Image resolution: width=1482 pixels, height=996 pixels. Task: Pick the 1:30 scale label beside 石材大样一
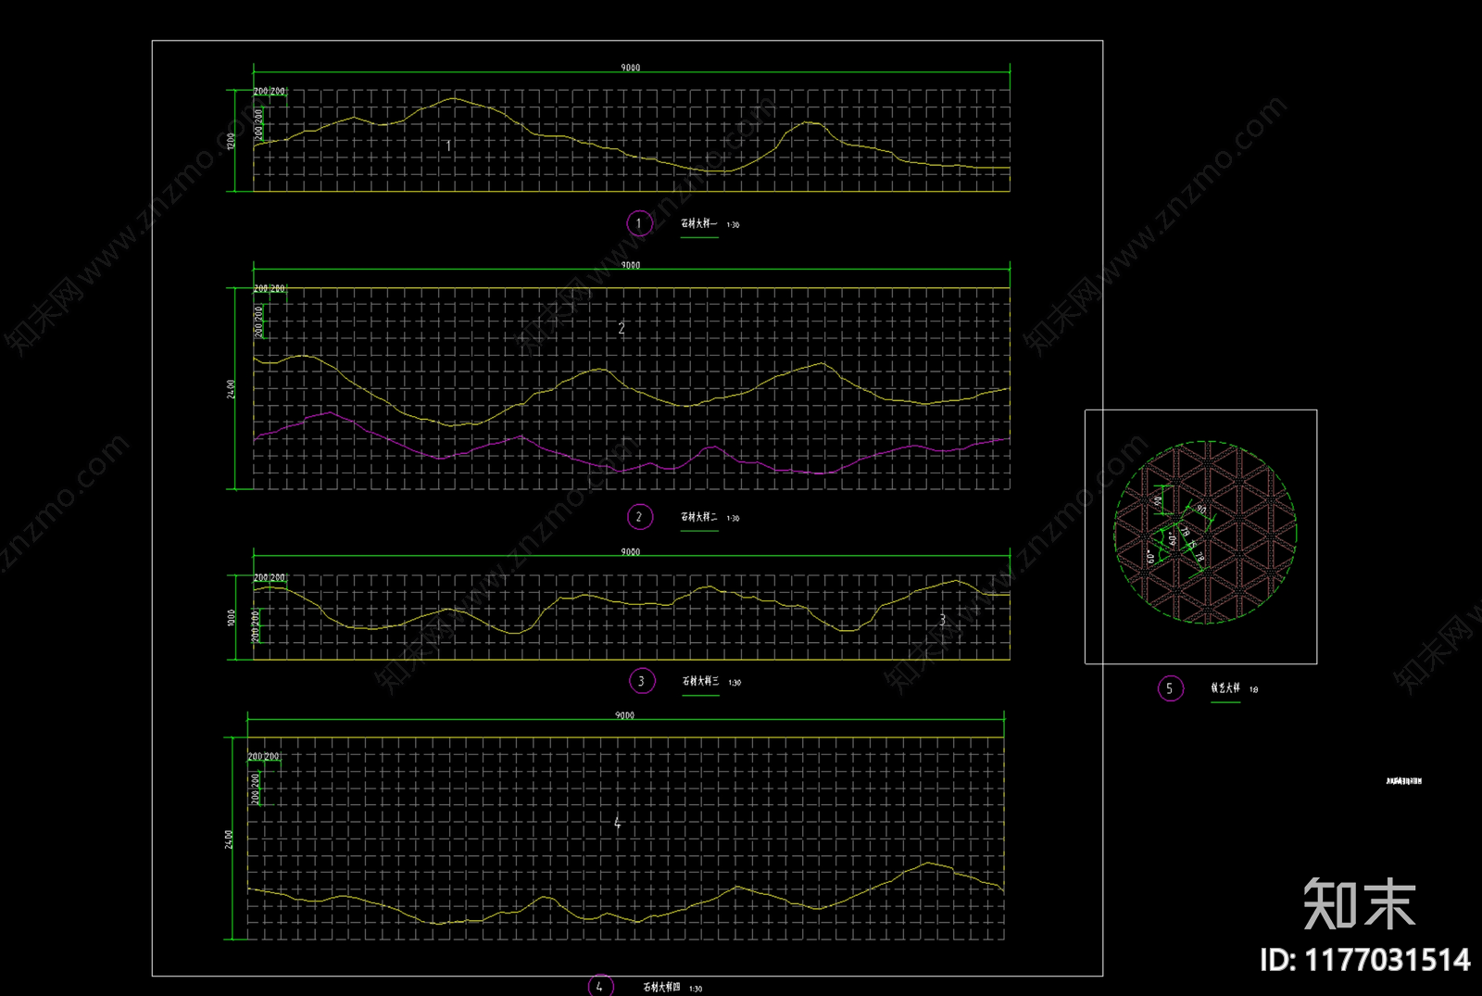(x=733, y=225)
